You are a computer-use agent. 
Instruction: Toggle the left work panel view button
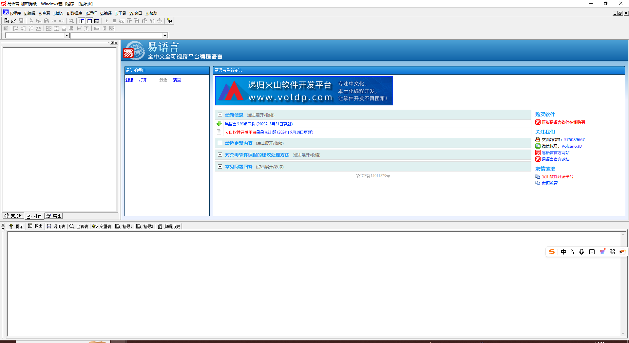[82, 21]
